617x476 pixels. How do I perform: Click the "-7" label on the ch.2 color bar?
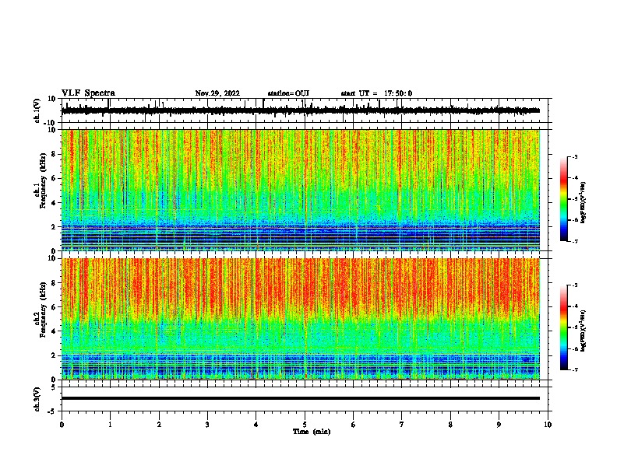pyautogui.click(x=574, y=369)
